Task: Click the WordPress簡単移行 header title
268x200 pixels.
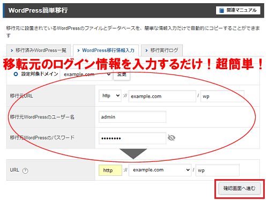Action: [38, 10]
